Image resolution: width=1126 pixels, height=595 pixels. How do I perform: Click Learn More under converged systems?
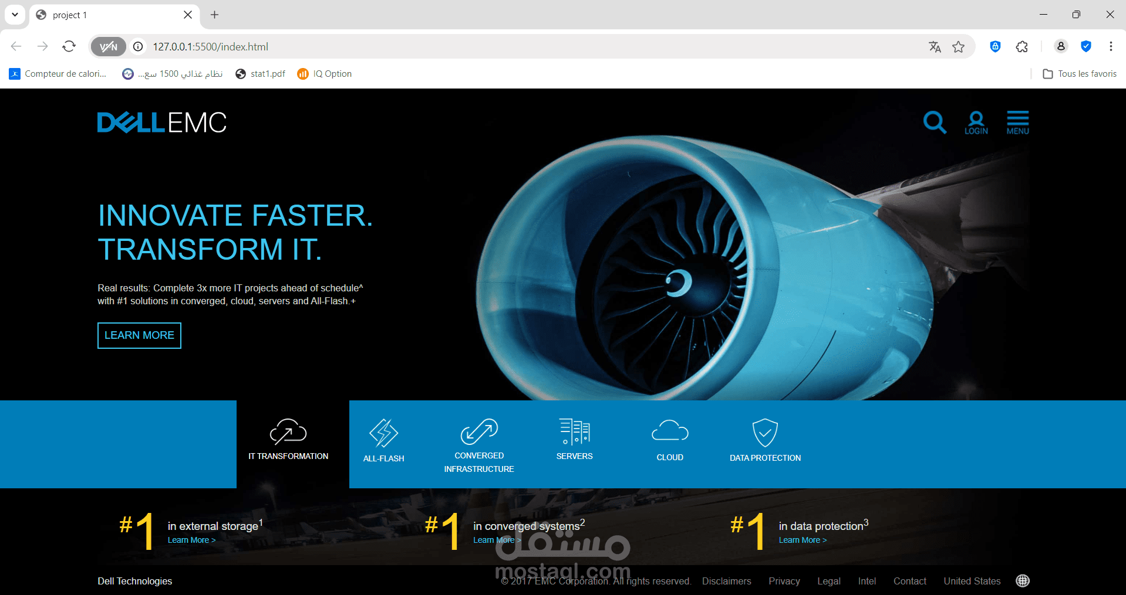tap(497, 540)
